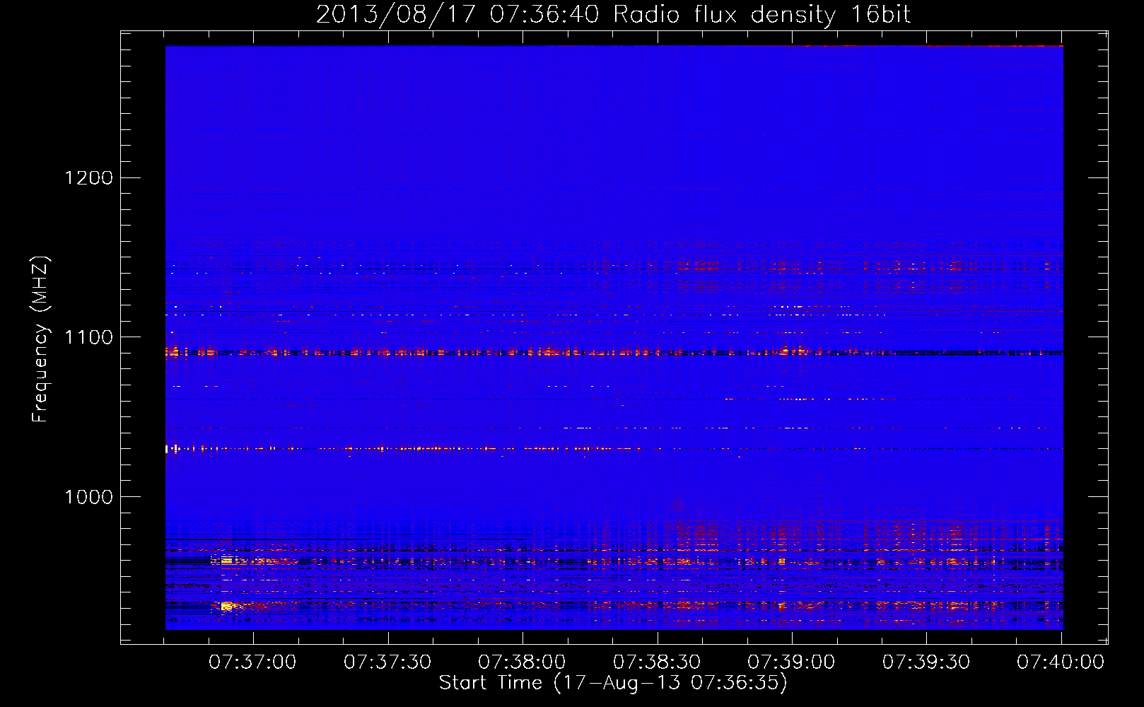Click the "Start Time (17-Aug-13 07:36:35)" label

(x=613, y=682)
